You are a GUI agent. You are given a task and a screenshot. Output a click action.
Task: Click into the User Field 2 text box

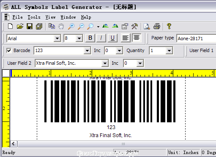(x=68, y=63)
